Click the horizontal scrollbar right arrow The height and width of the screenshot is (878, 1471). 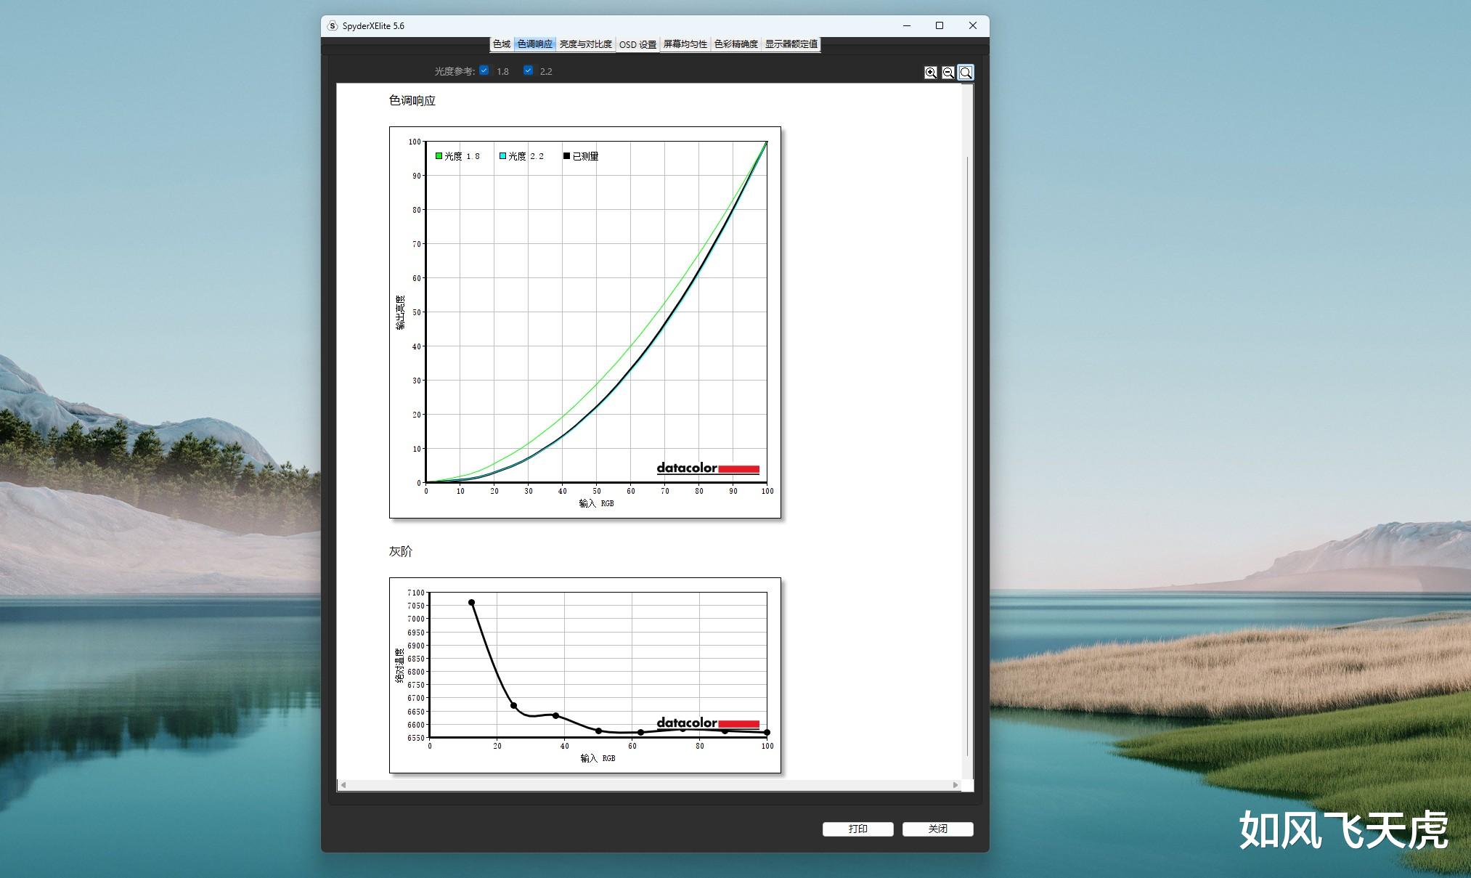(955, 785)
